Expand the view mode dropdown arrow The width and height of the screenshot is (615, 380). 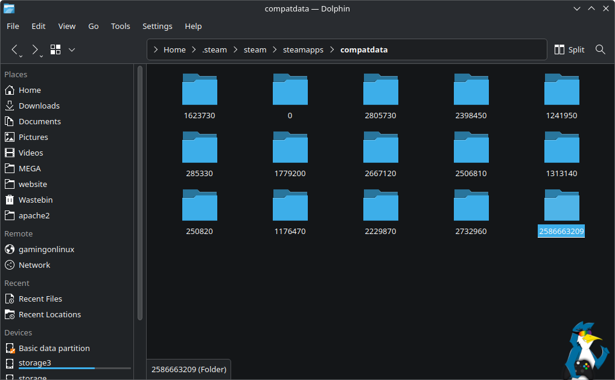72,49
